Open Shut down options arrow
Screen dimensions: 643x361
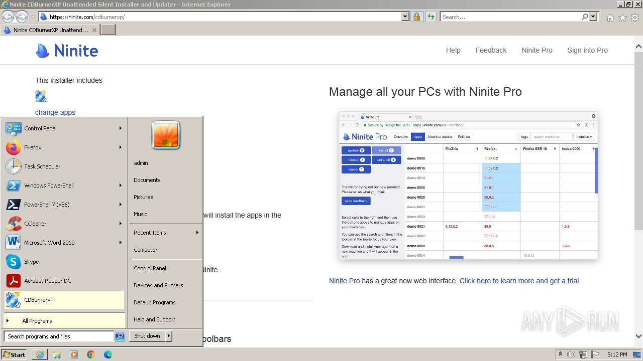click(x=169, y=336)
